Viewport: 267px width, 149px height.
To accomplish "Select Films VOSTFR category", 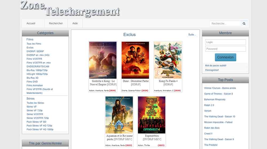I will [x=34, y=59].
